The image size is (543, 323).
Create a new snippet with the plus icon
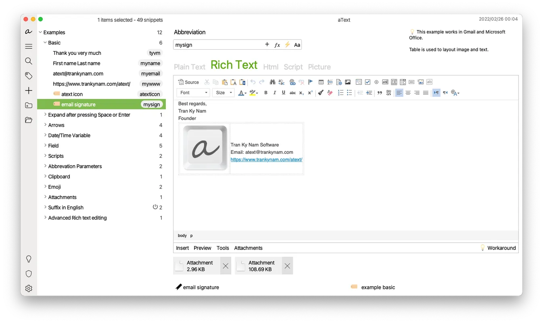29,90
